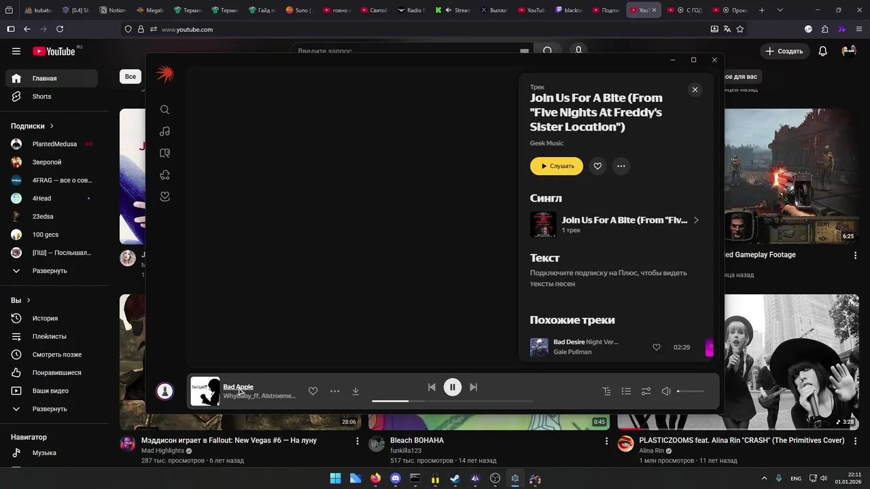Open options for Мэддисон Fallout video
Image resolution: width=870 pixels, height=489 pixels.
358,441
